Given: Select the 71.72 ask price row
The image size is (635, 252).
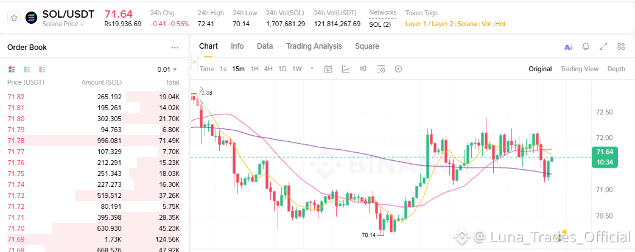Looking at the screenshot, I should coord(94,206).
